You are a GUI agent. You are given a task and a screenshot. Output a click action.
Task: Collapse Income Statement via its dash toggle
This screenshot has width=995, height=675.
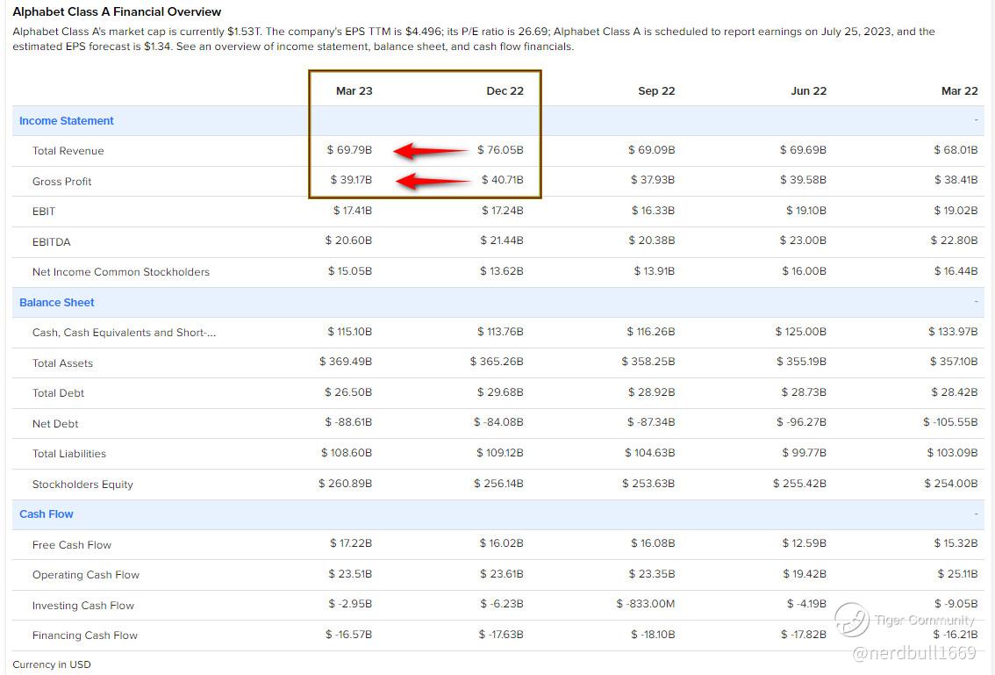click(x=975, y=120)
